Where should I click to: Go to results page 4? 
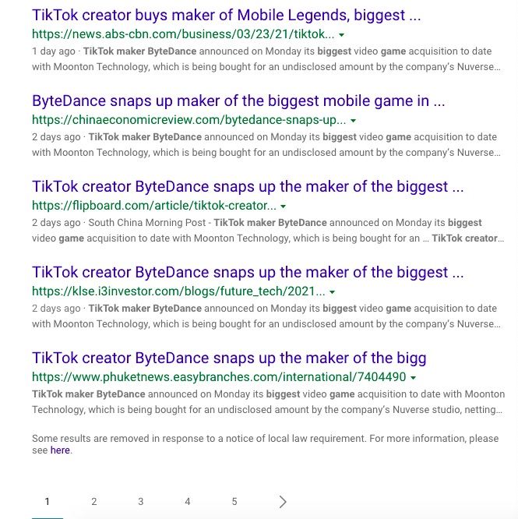coord(188,502)
